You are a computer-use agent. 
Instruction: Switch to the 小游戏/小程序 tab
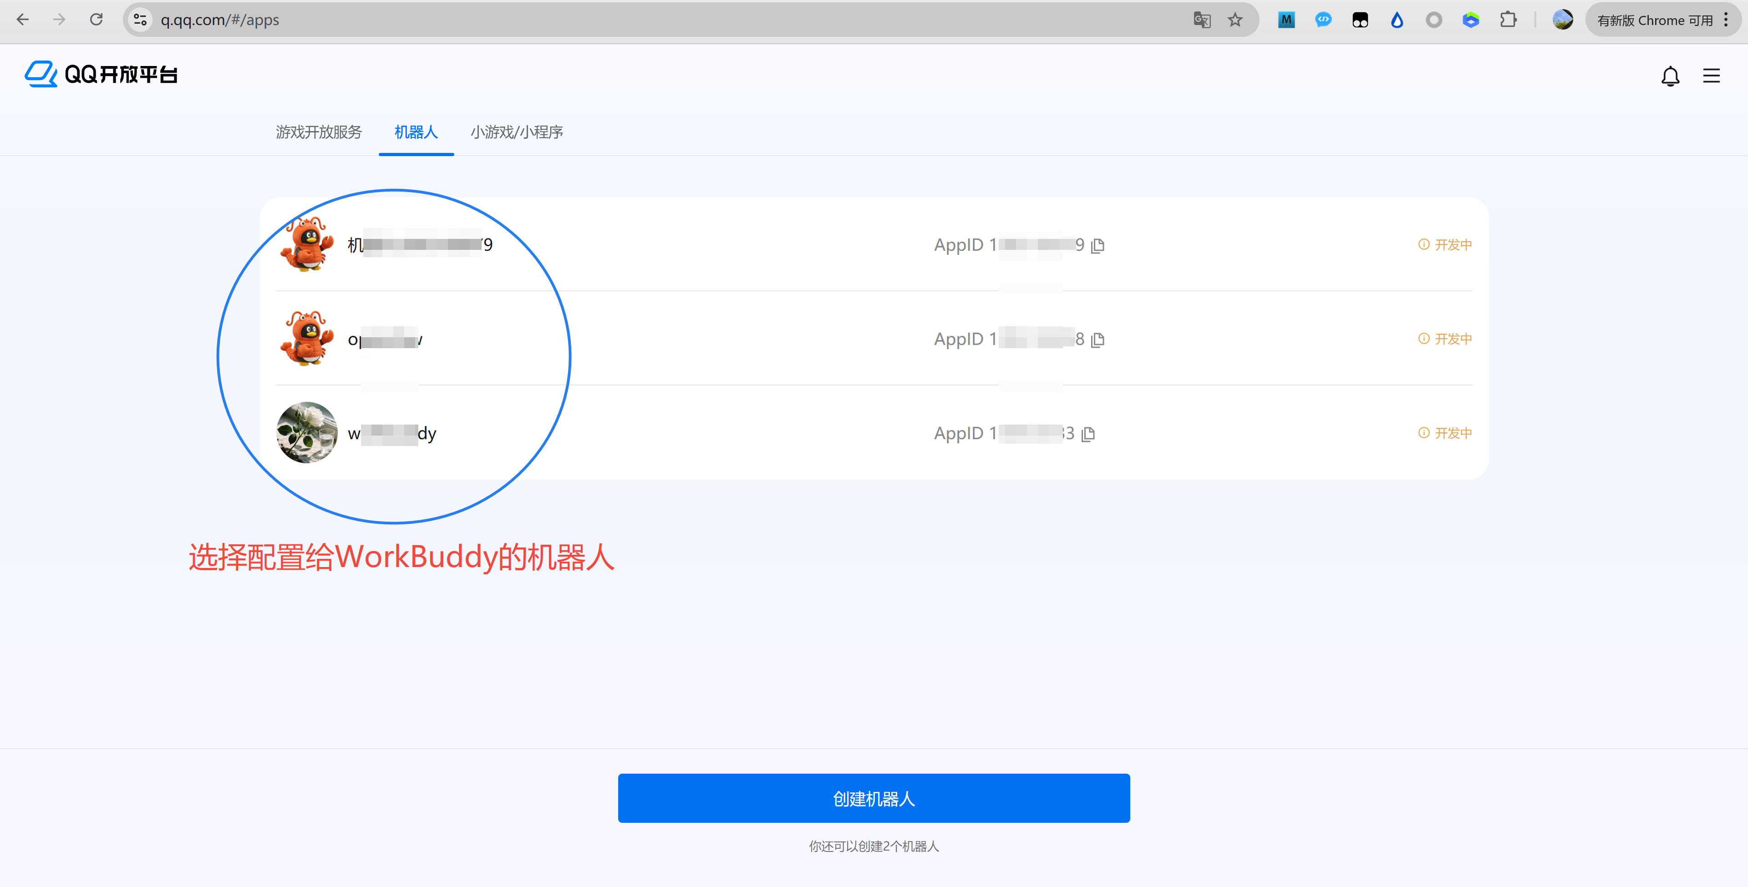[516, 132]
